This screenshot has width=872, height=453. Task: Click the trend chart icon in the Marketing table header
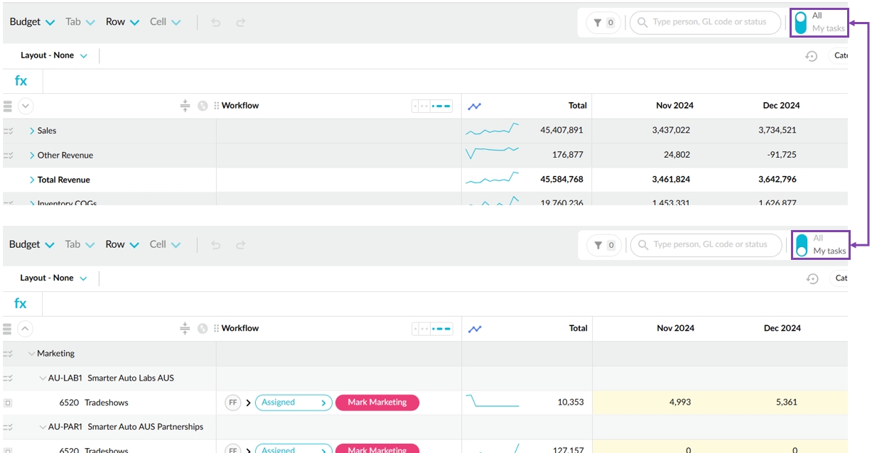475,329
